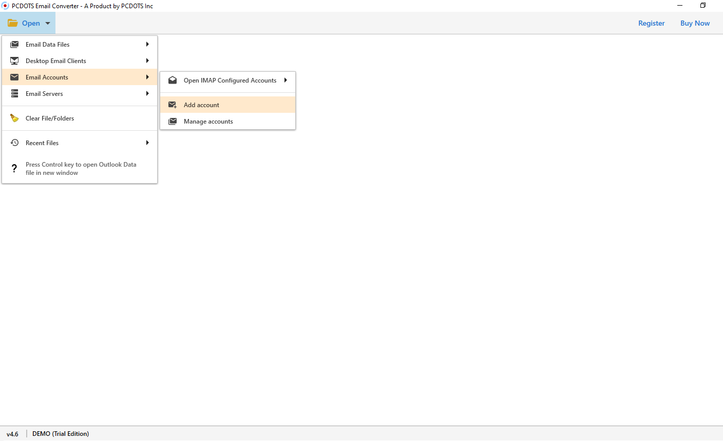Select Desktop Email Clients menu entry
This screenshot has height=441, width=723.
click(80, 61)
